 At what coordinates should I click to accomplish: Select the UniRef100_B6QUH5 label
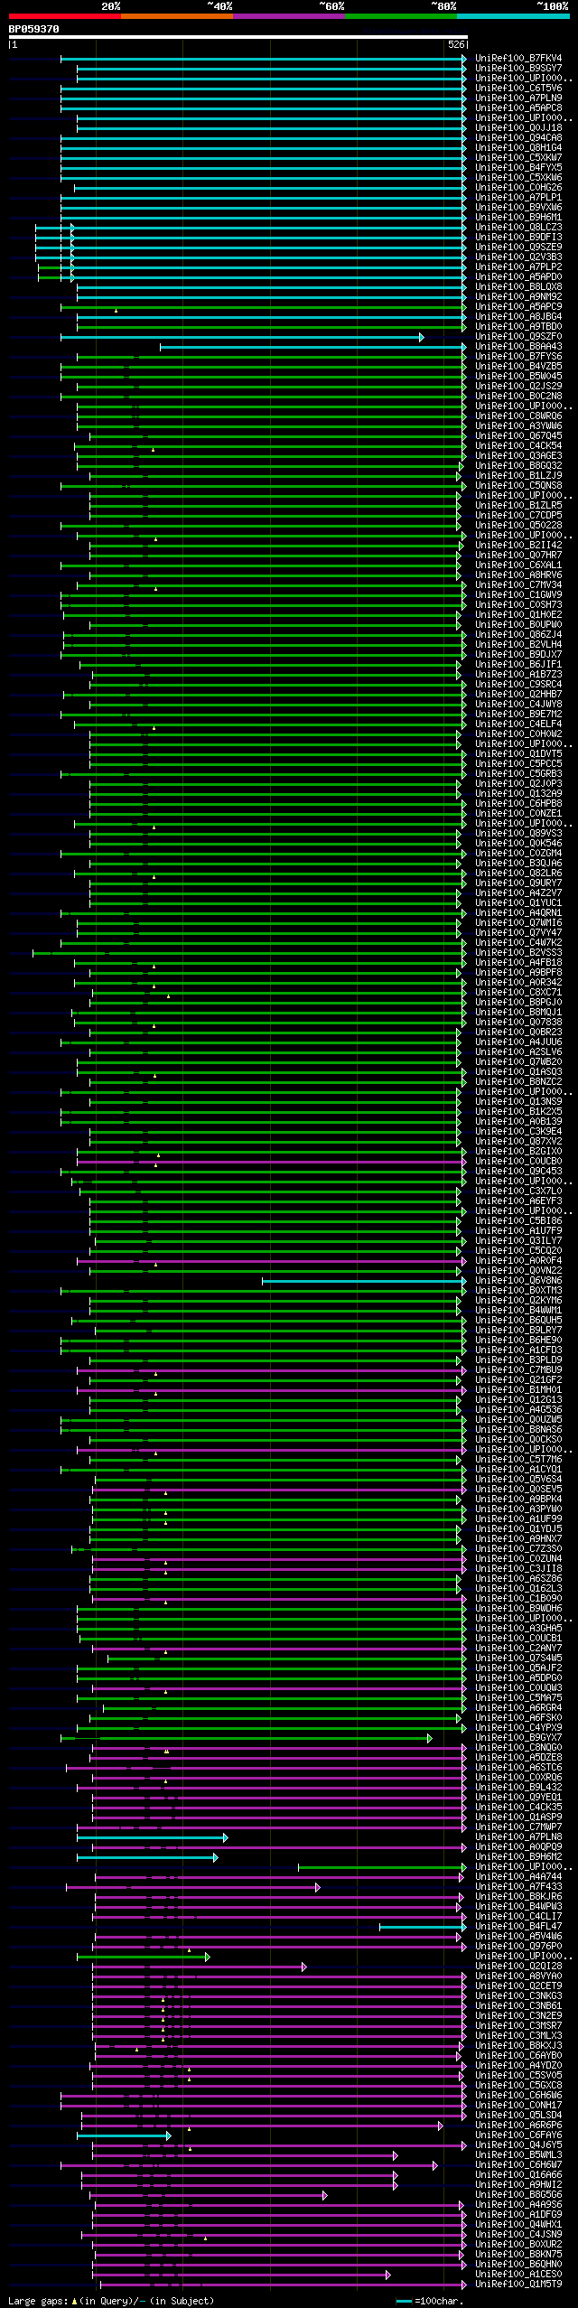pyautogui.click(x=518, y=1321)
